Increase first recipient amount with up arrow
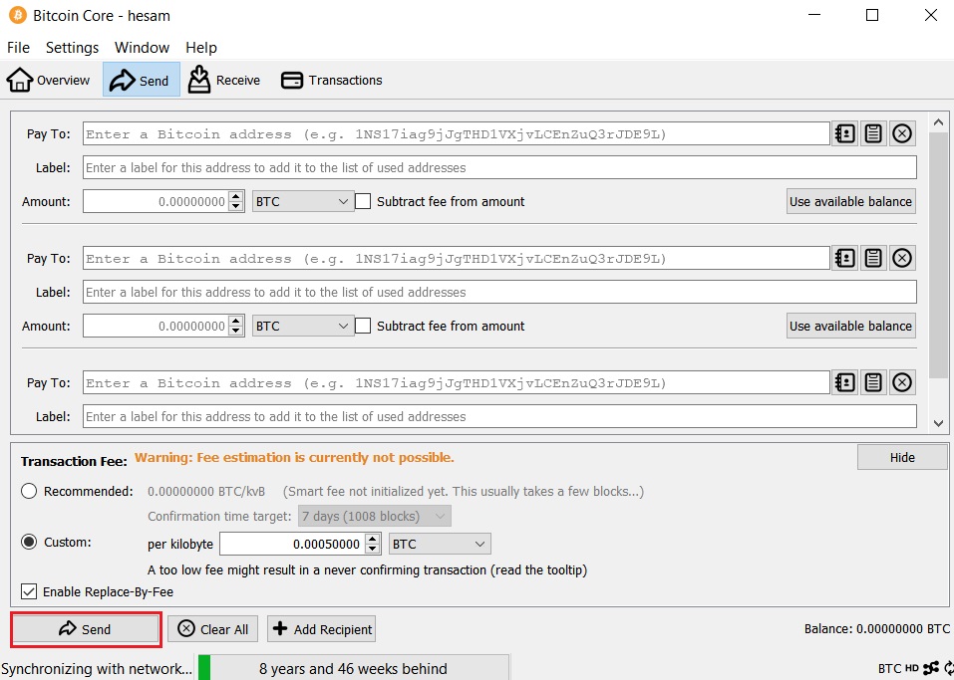 pos(236,196)
